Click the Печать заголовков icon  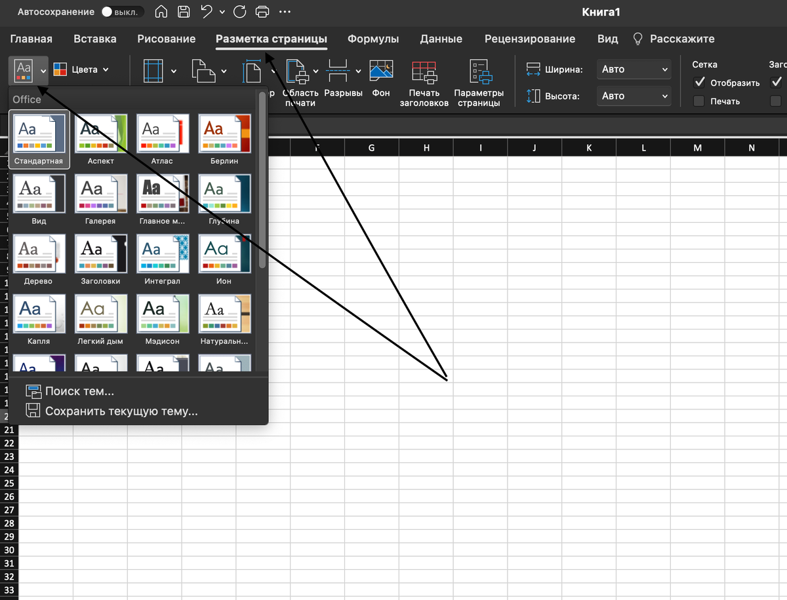[x=424, y=72]
